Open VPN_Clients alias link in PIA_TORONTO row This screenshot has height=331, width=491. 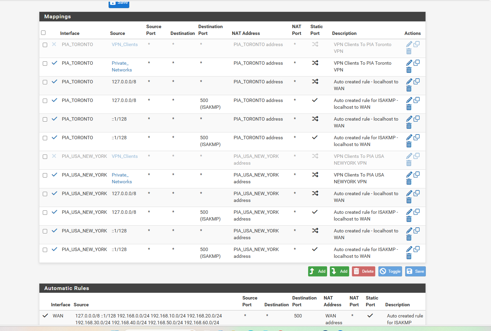coord(125,44)
